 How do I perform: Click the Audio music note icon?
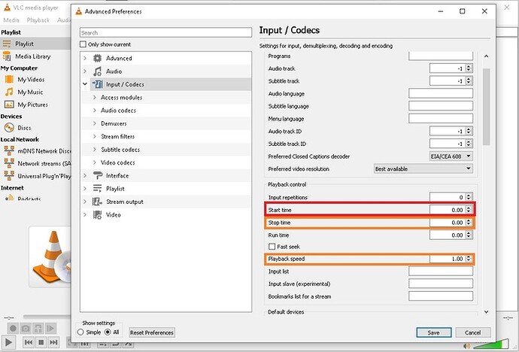pyautogui.click(x=97, y=71)
